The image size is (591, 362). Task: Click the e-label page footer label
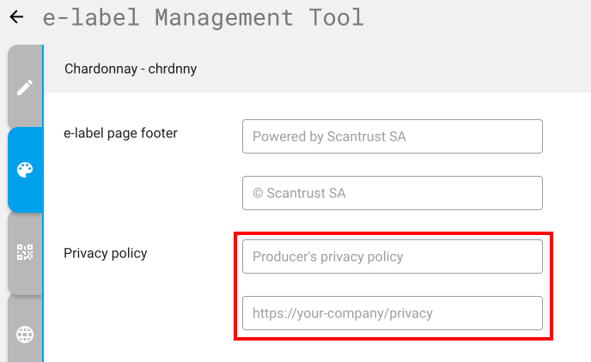[120, 133]
